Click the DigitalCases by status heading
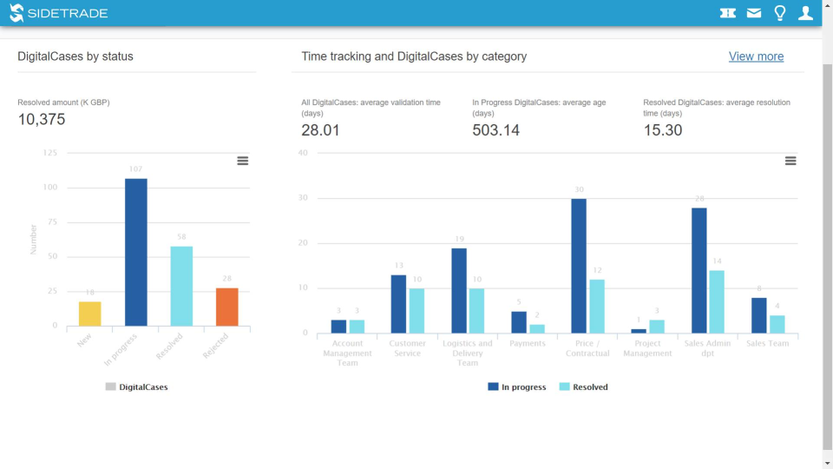The image size is (833, 469). click(x=75, y=56)
